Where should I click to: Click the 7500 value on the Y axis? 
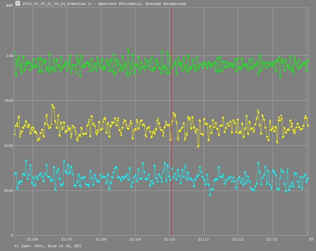8,101
